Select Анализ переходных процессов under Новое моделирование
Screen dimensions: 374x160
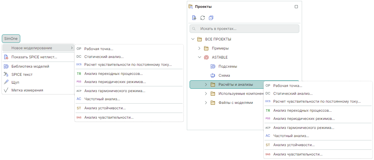point(113,73)
